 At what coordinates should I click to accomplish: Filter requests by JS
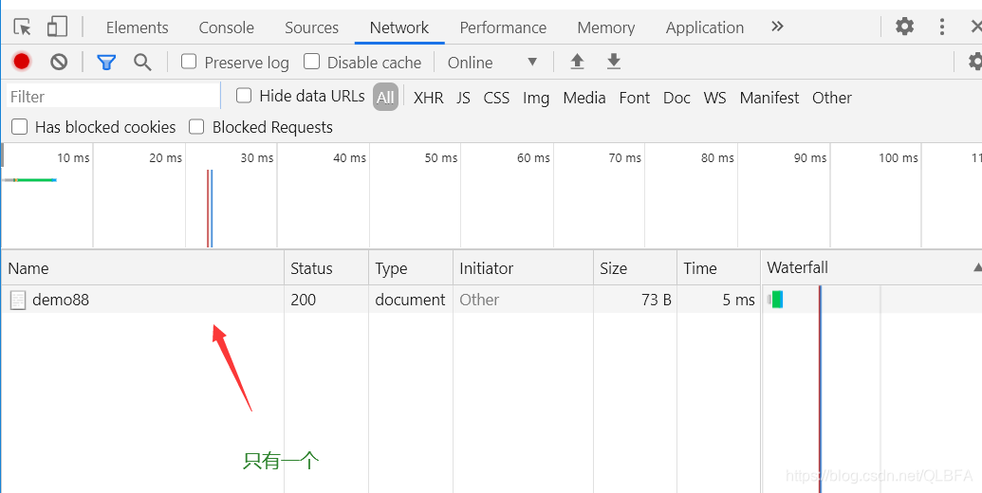coord(463,98)
